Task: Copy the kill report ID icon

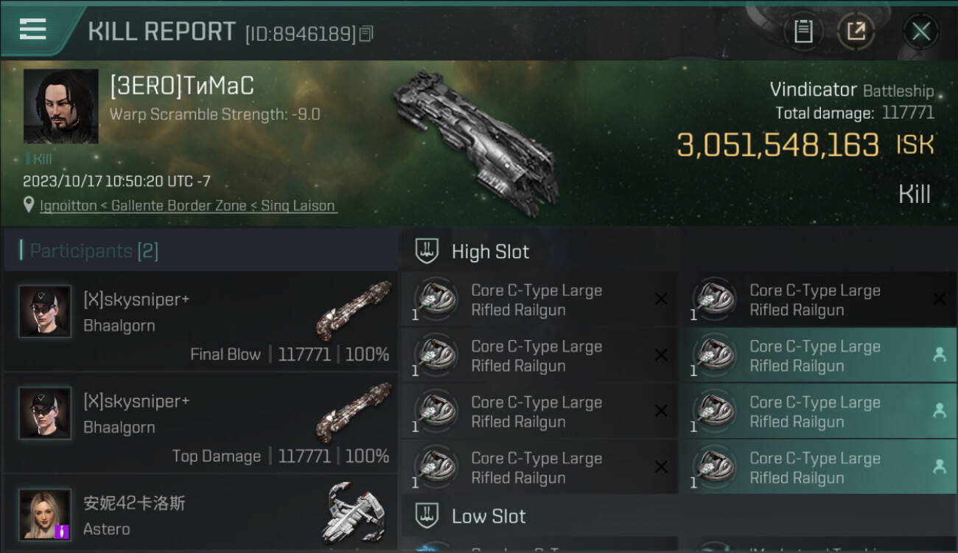Action: pyautogui.click(x=366, y=33)
